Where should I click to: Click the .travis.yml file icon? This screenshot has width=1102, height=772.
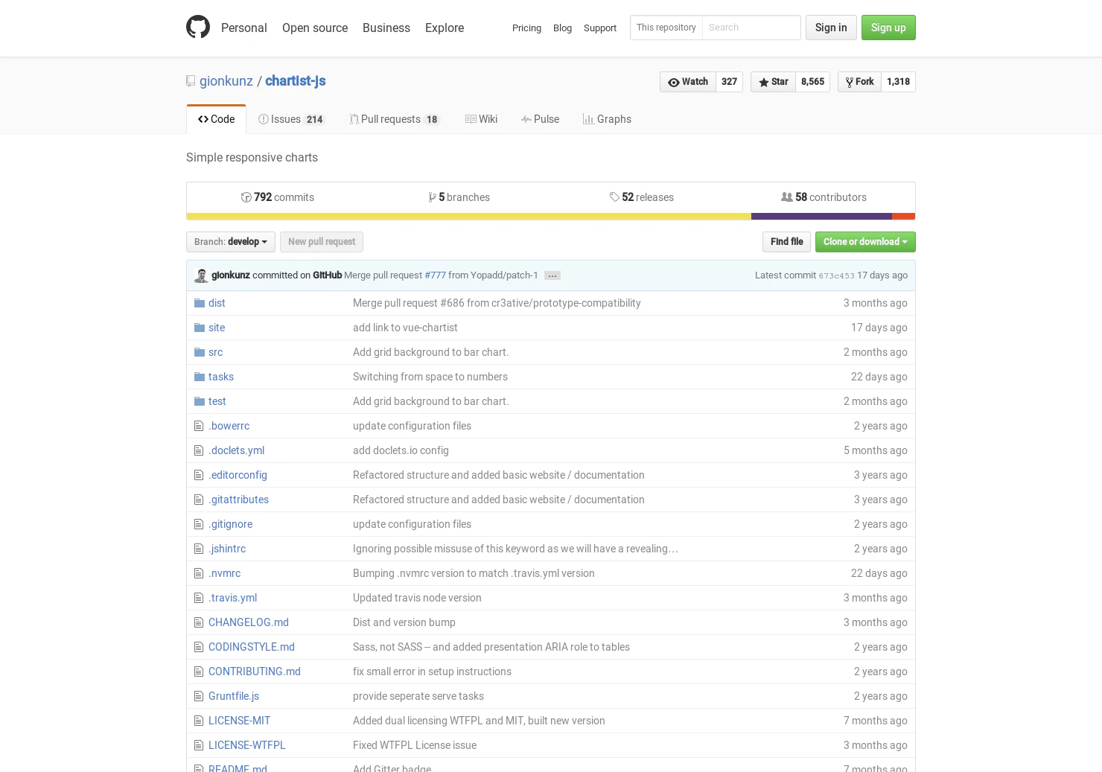coord(199,598)
